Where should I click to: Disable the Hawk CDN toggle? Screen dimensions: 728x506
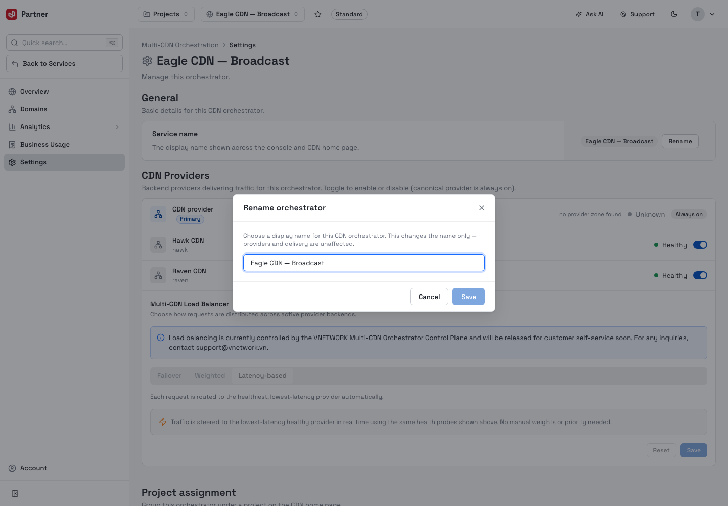(x=700, y=245)
